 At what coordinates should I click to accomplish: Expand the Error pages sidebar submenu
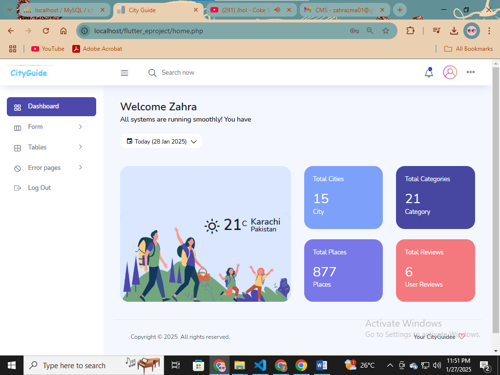coord(81,167)
